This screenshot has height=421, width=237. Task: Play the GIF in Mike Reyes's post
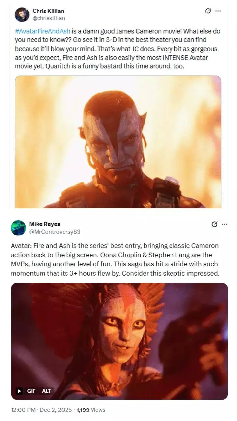point(20,391)
